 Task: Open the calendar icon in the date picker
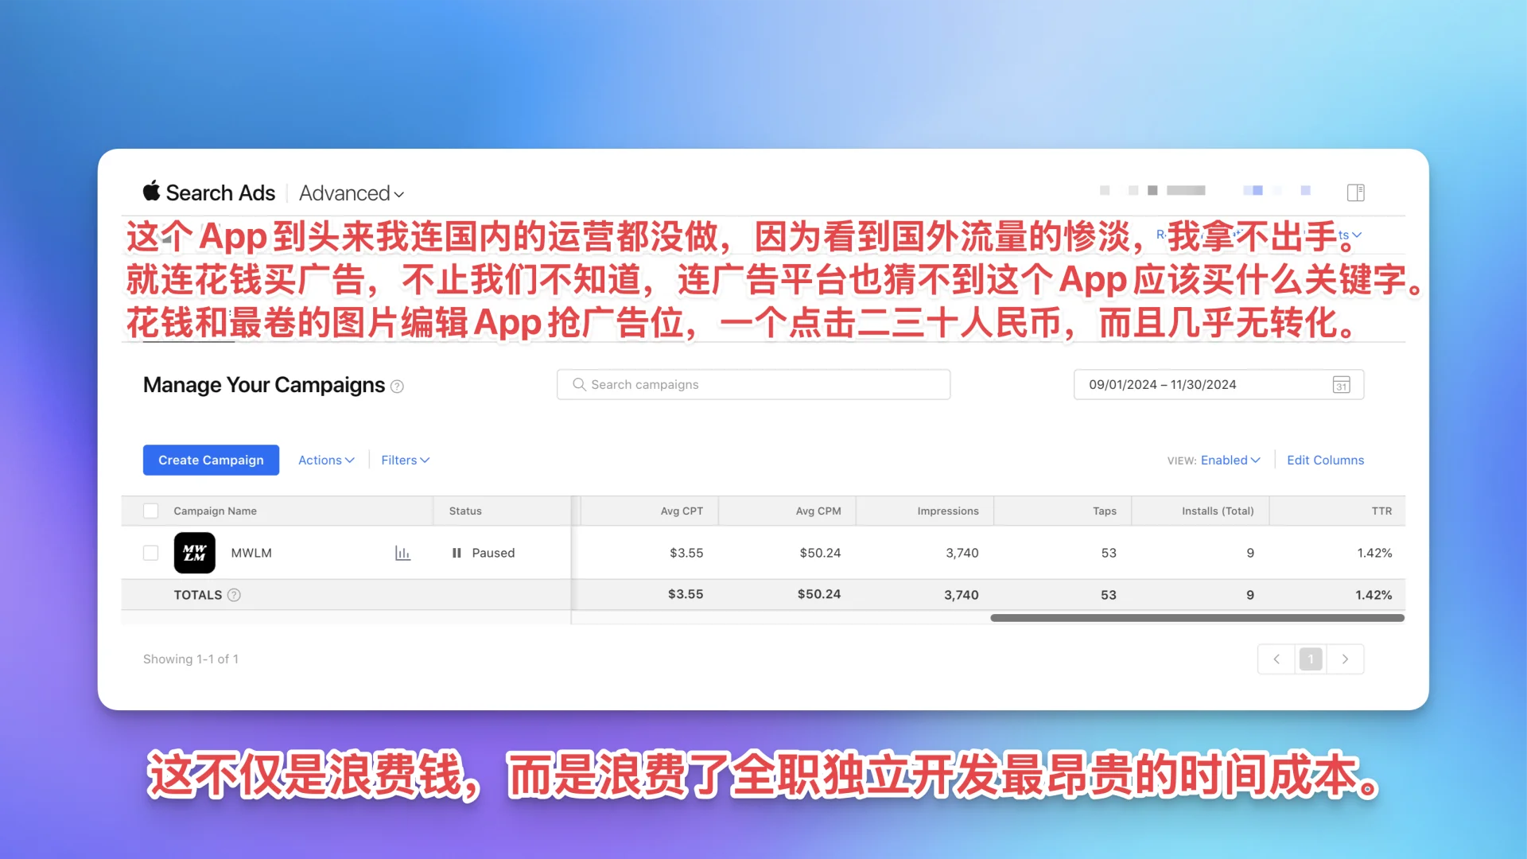[x=1341, y=384]
